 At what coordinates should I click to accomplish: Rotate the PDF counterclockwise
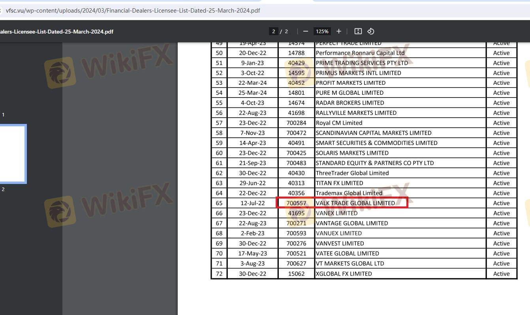click(370, 31)
